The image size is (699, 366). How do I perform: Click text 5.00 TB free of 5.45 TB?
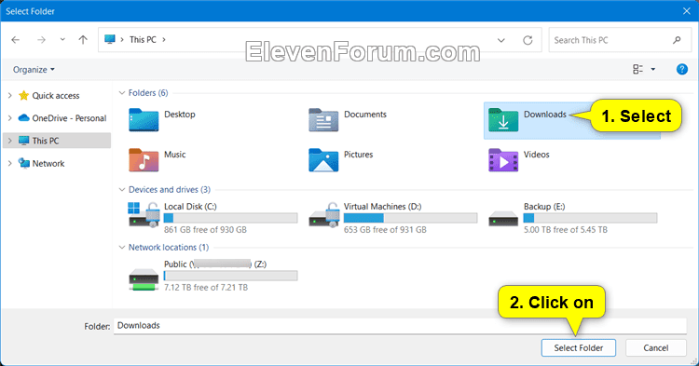click(566, 230)
